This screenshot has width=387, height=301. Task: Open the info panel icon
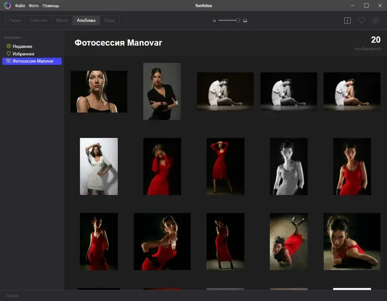[347, 20]
